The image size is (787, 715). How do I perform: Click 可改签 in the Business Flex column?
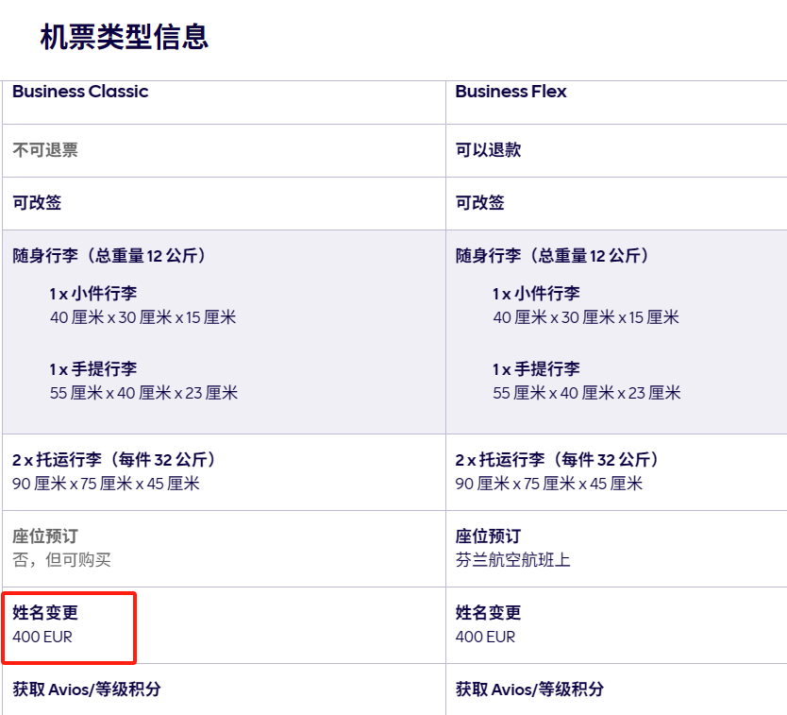[x=479, y=203]
